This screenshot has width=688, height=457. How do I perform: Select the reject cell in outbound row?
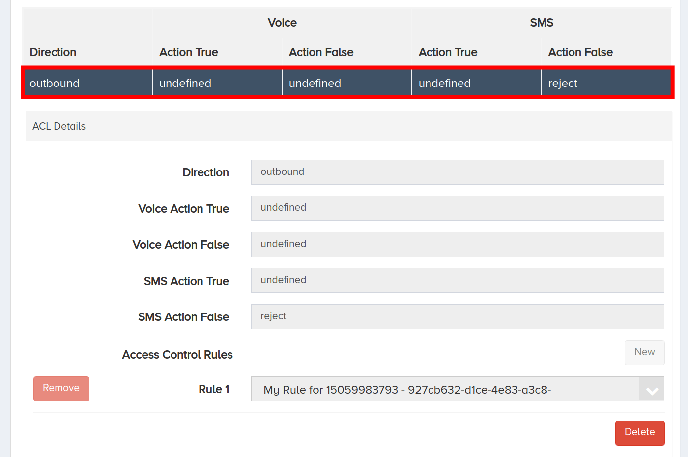click(606, 83)
